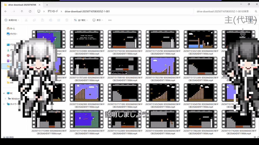Refresh the current folder view

30,11
